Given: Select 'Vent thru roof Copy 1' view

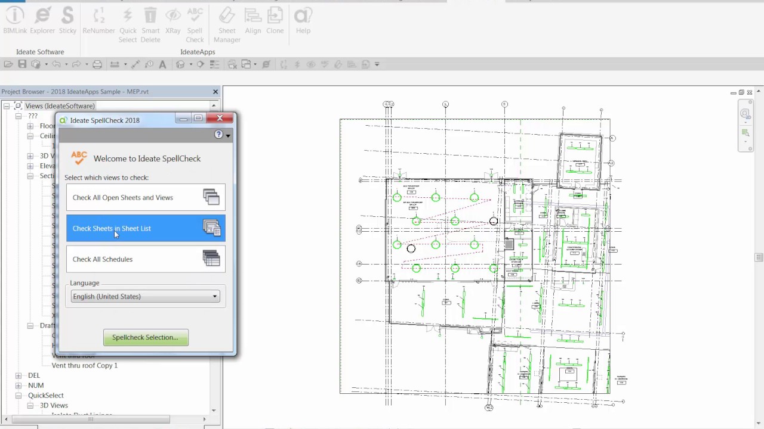Looking at the screenshot, I should point(85,365).
